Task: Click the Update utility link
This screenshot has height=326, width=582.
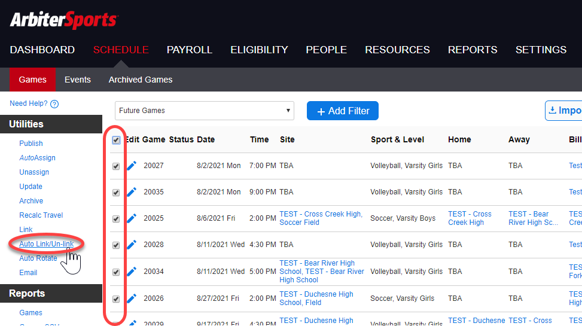Action: click(31, 187)
